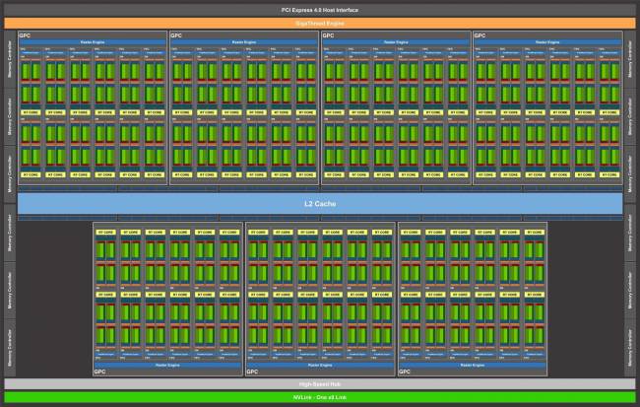Click the GPC label of the bottom-right cluster
Viewport: 640px width, 407px height.
405,372
